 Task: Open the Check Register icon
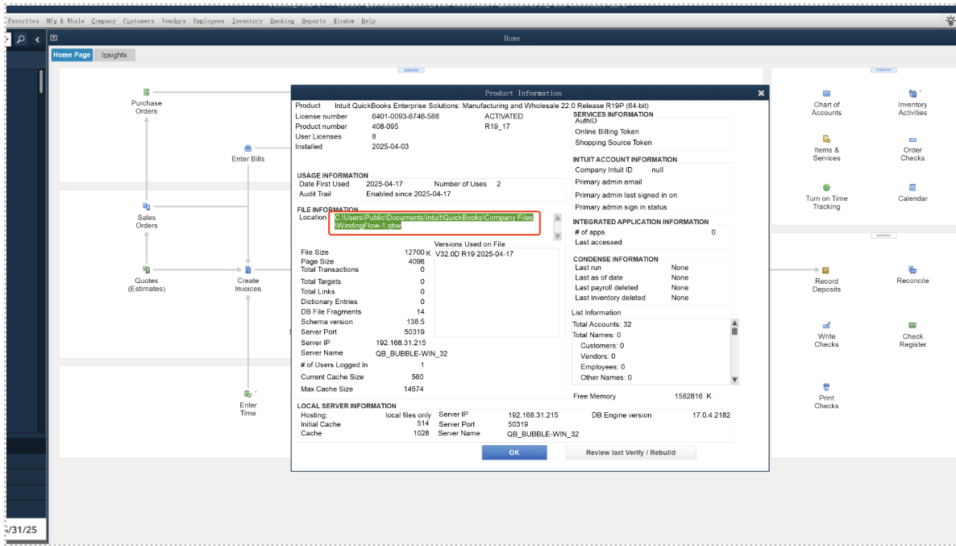coord(912,325)
